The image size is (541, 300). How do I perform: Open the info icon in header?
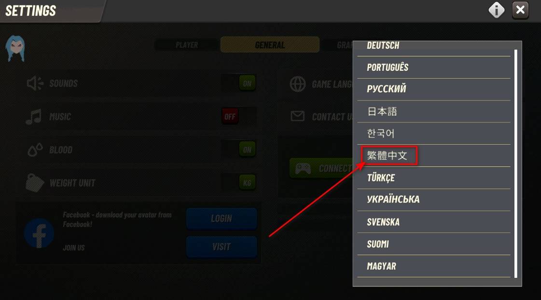(x=497, y=10)
